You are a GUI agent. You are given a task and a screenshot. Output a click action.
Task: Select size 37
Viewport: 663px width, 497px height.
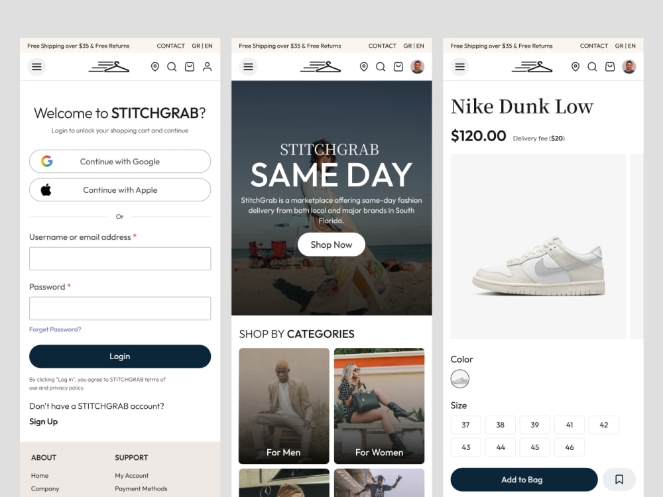tap(465, 425)
